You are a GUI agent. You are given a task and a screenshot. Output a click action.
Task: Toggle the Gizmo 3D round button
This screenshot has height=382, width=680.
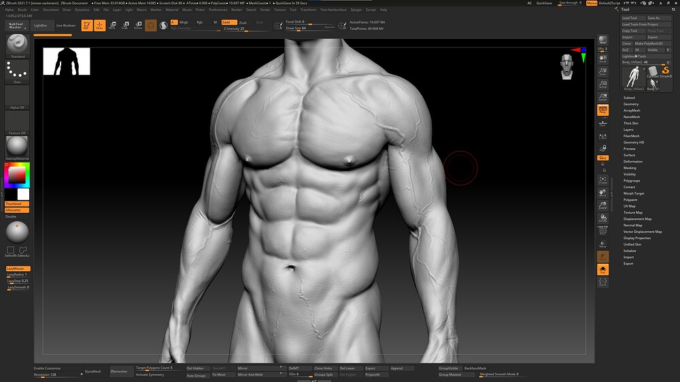point(151,26)
